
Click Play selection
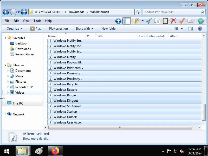click(58, 29)
